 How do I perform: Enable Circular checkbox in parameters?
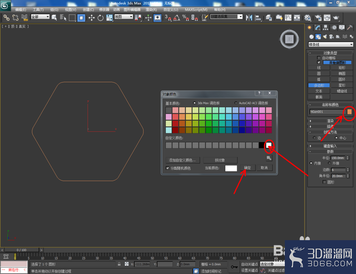324,182
